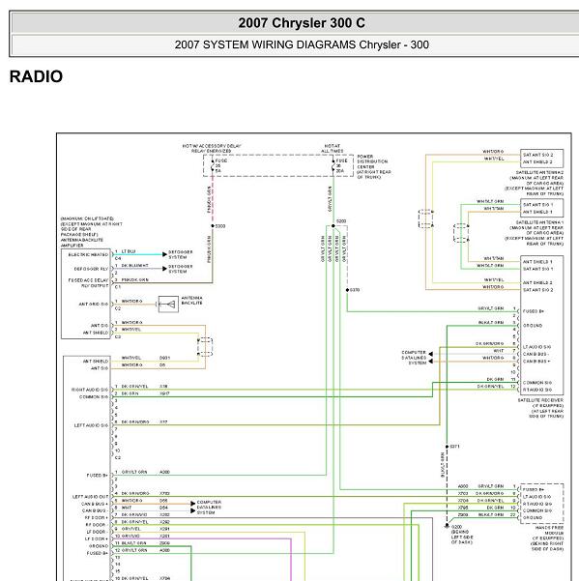
Task: Click the 'RADIO' heading
Action: coord(36,76)
